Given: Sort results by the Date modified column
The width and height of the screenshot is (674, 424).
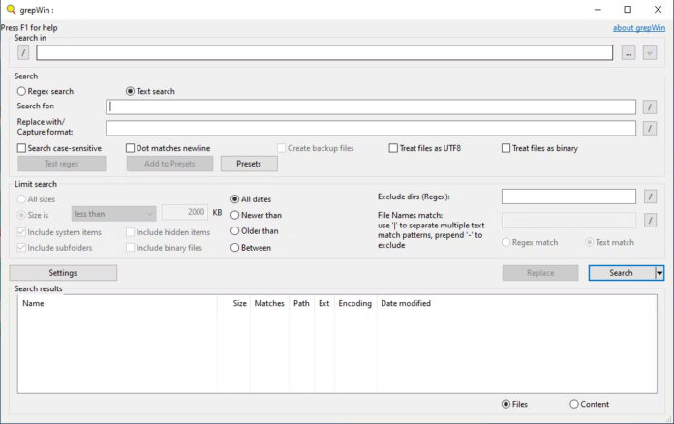Looking at the screenshot, I should tap(406, 303).
